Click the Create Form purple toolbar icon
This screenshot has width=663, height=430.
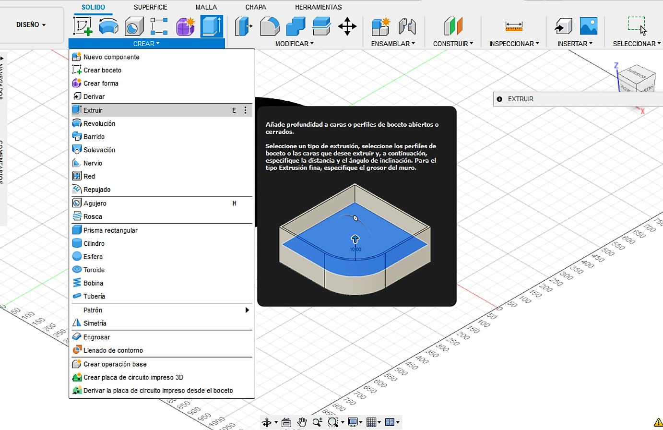pos(185,26)
